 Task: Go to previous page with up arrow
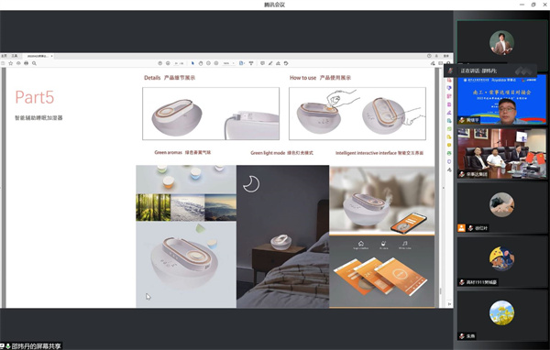[159, 63]
